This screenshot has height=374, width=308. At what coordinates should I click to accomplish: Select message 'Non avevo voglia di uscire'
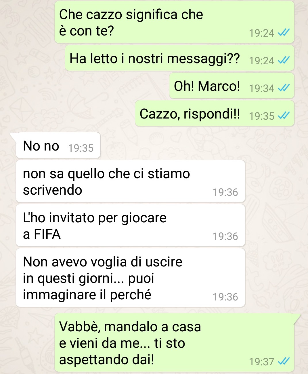click(130, 278)
